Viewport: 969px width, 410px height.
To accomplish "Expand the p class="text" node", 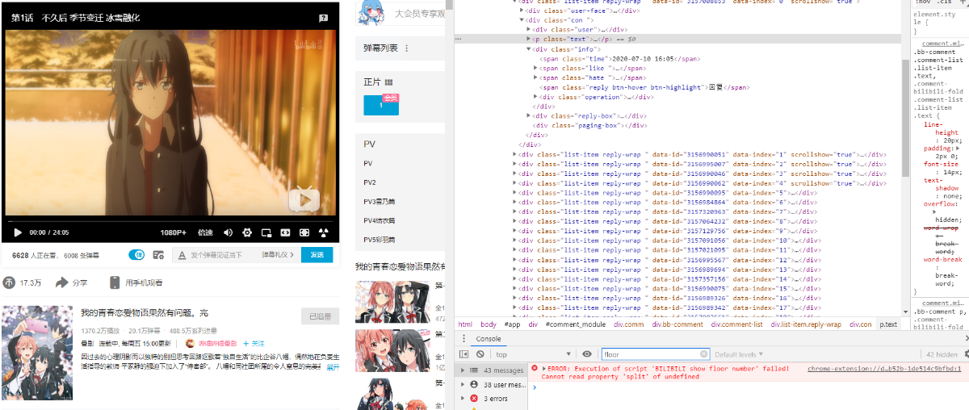I will tap(528, 39).
